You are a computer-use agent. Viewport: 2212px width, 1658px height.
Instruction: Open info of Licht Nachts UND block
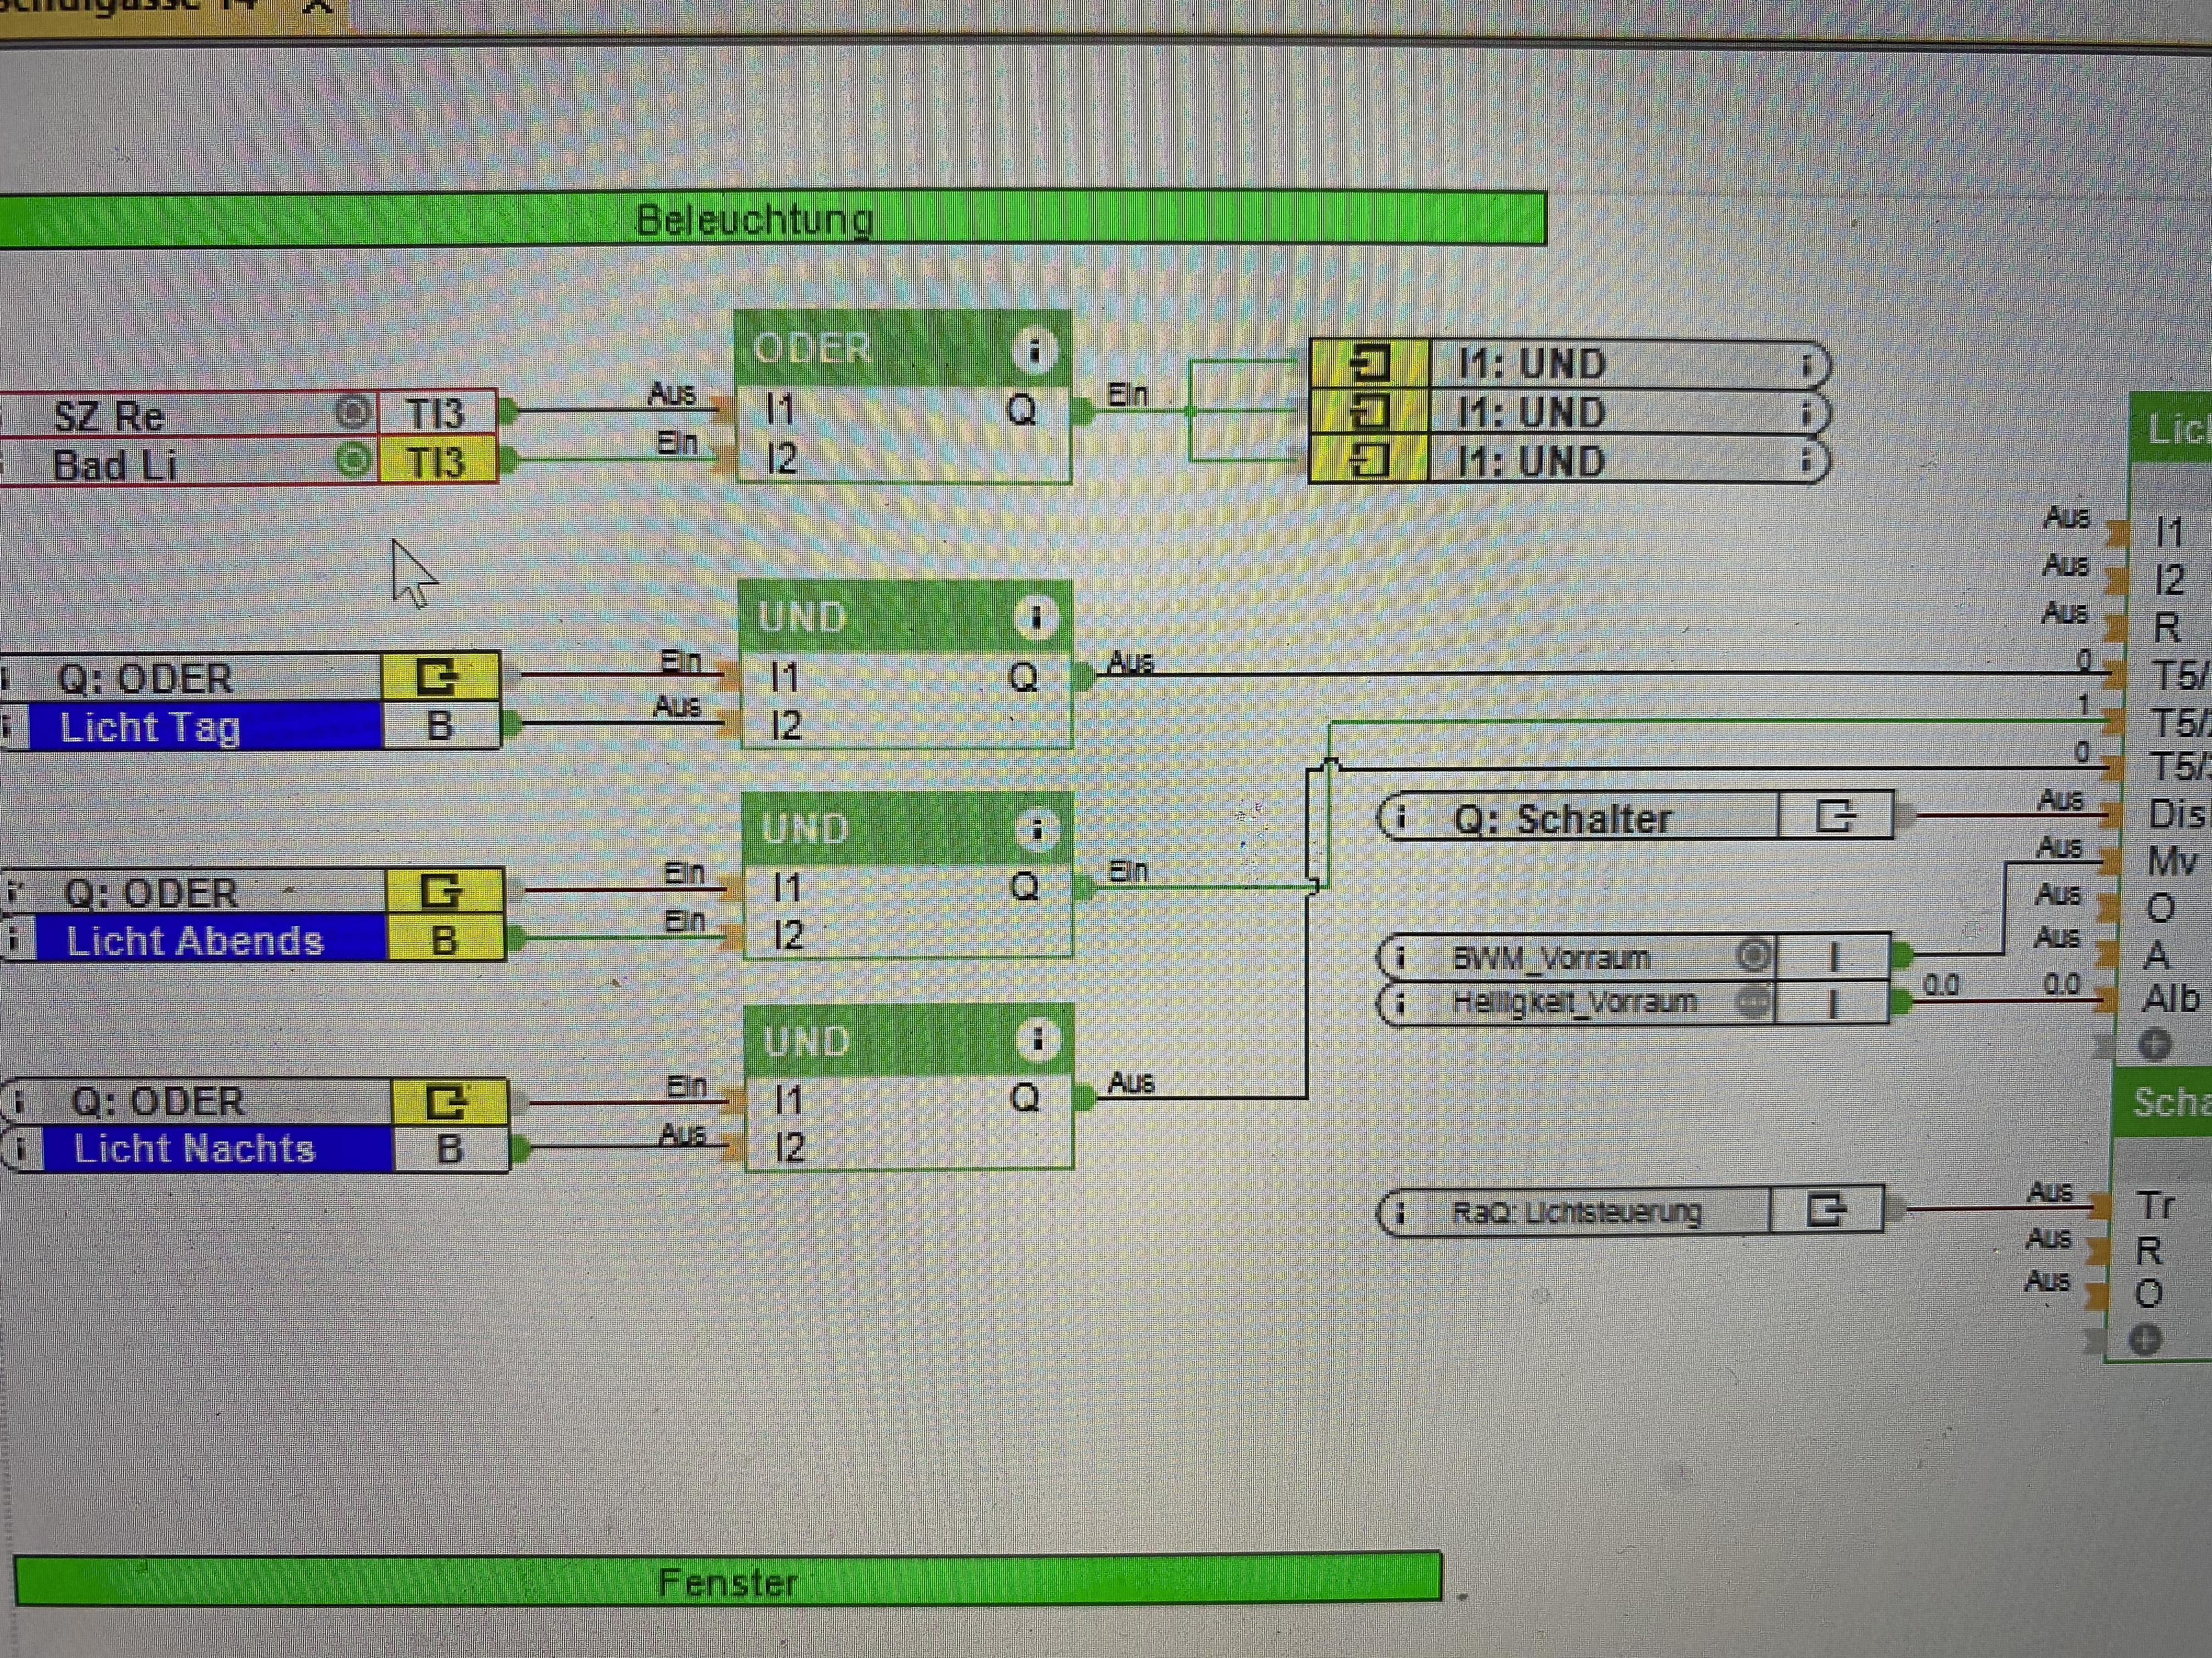[1038, 1041]
